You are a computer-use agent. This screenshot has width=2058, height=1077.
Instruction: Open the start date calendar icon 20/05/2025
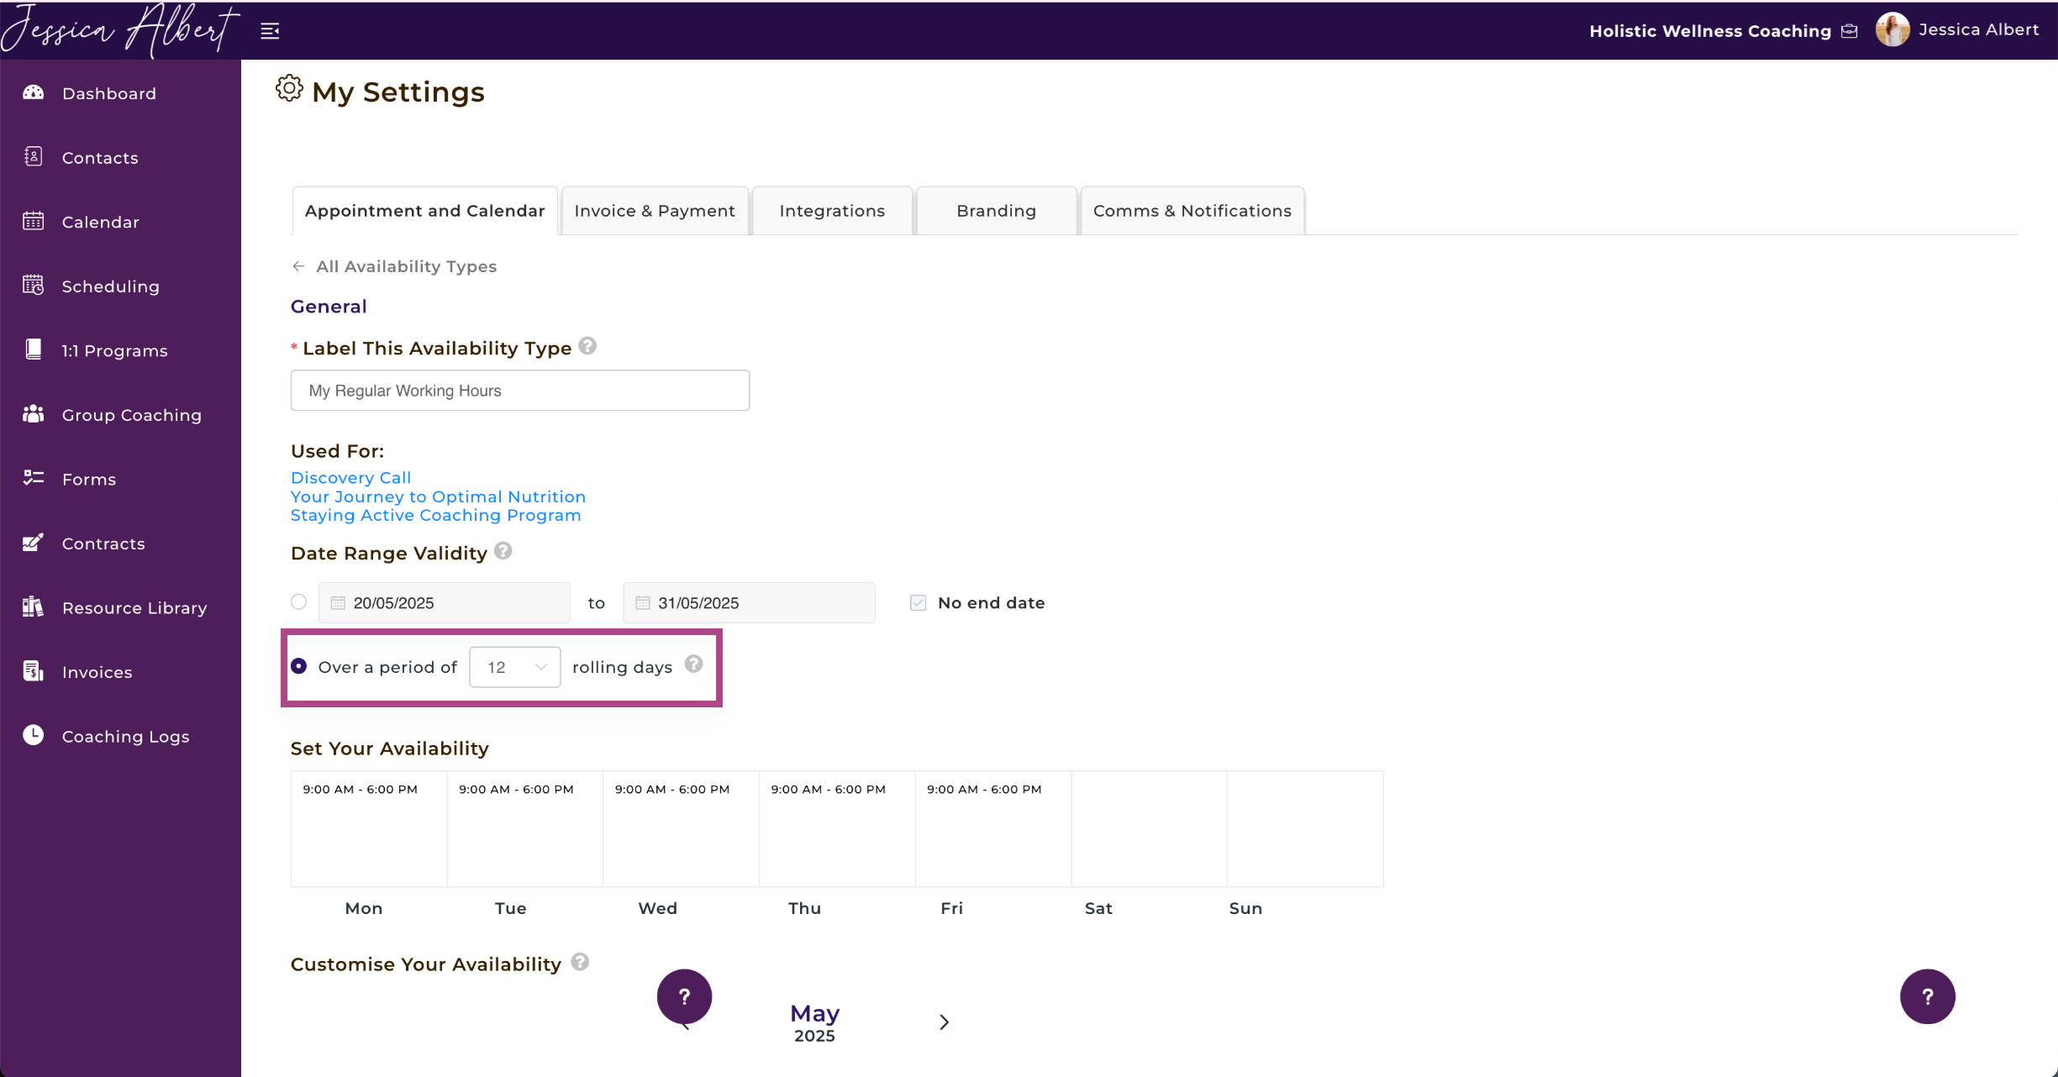pyautogui.click(x=338, y=603)
